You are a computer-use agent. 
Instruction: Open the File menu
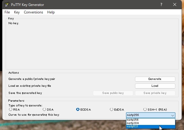7,12
